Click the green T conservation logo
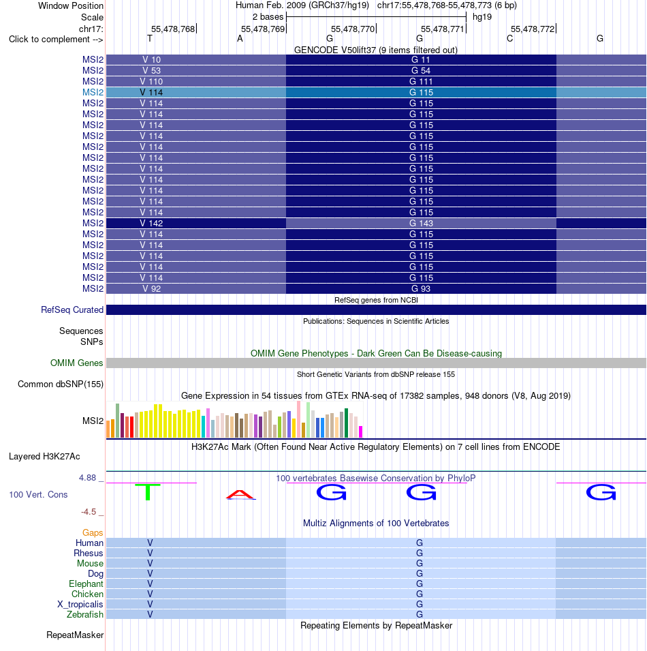 click(x=148, y=492)
